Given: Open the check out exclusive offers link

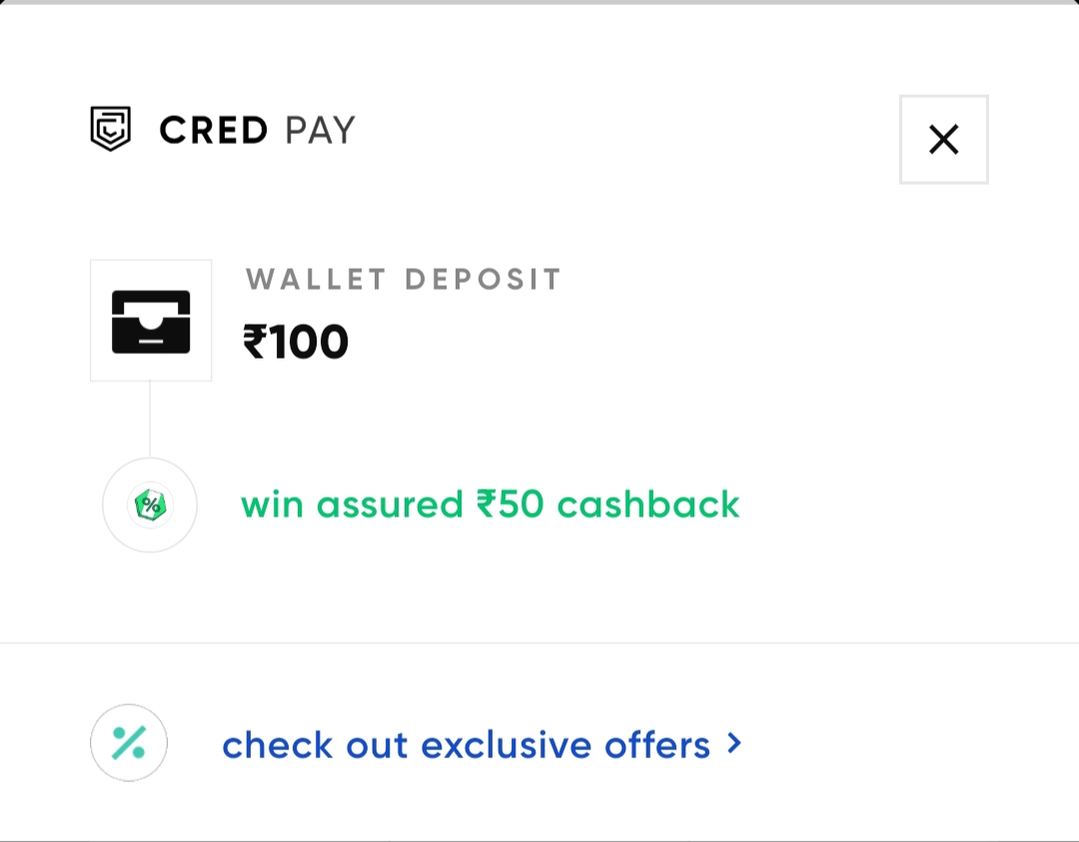Looking at the screenshot, I should [x=466, y=745].
